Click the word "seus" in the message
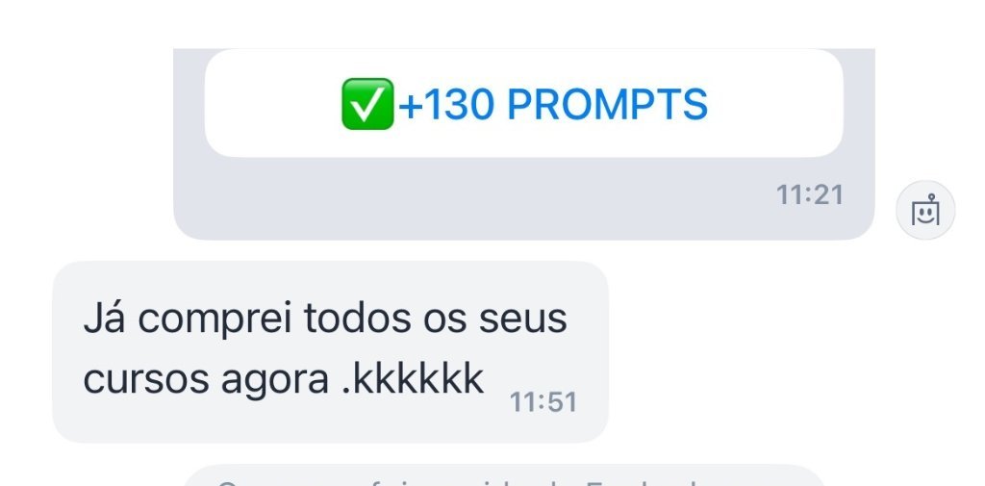 tap(522, 320)
